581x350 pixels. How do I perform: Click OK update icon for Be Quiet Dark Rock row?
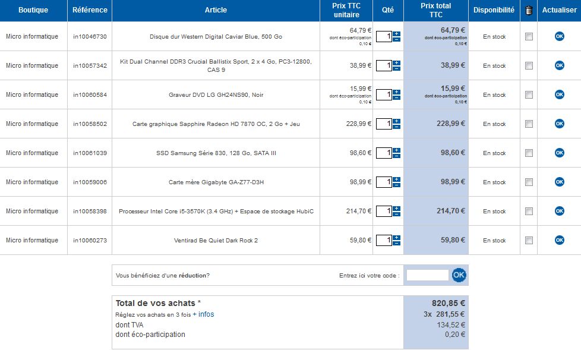[559, 240]
